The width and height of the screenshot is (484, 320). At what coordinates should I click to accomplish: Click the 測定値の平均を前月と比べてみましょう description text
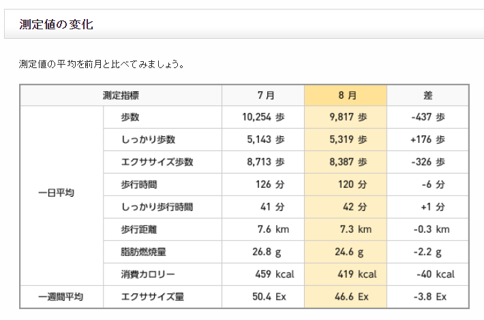pyautogui.click(x=102, y=64)
